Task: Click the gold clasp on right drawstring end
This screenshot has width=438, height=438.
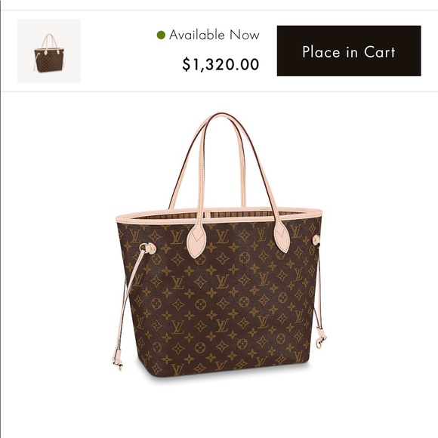Action: coord(320,343)
